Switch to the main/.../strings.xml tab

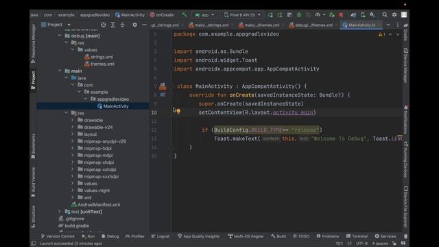point(209,25)
